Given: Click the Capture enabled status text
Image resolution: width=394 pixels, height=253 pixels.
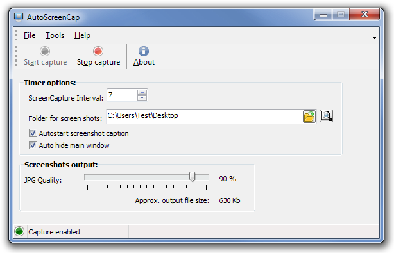Looking at the screenshot, I should 54,232.
